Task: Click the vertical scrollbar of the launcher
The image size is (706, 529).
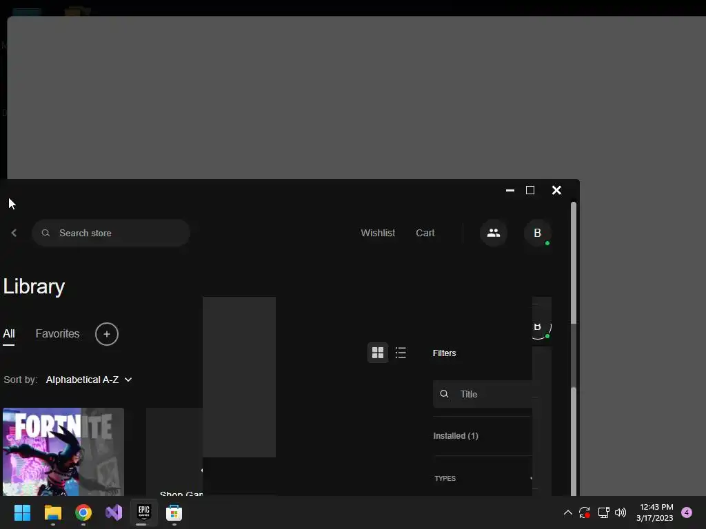Action: pyautogui.click(x=574, y=349)
